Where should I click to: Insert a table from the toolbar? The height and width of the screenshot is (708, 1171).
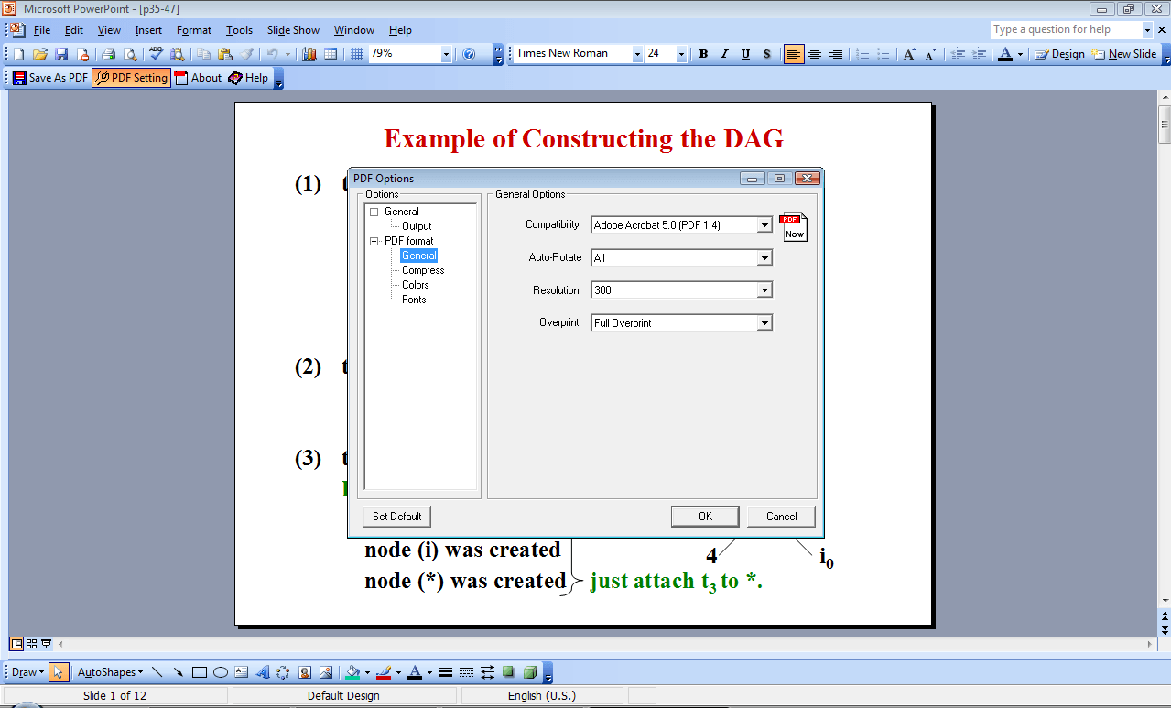pyautogui.click(x=331, y=54)
